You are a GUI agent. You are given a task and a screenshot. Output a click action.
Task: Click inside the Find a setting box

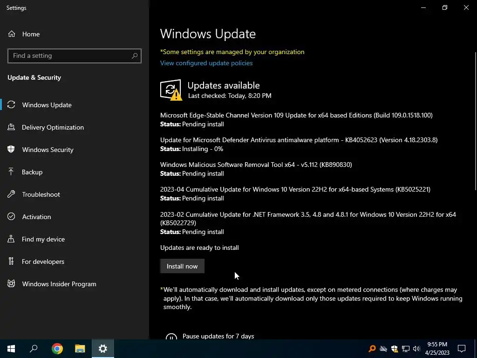click(x=75, y=56)
